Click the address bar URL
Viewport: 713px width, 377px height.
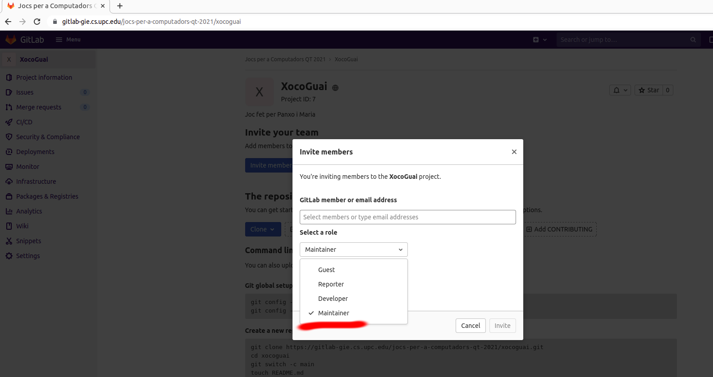(151, 22)
